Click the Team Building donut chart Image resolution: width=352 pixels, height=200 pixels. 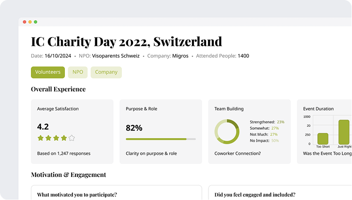(x=227, y=132)
